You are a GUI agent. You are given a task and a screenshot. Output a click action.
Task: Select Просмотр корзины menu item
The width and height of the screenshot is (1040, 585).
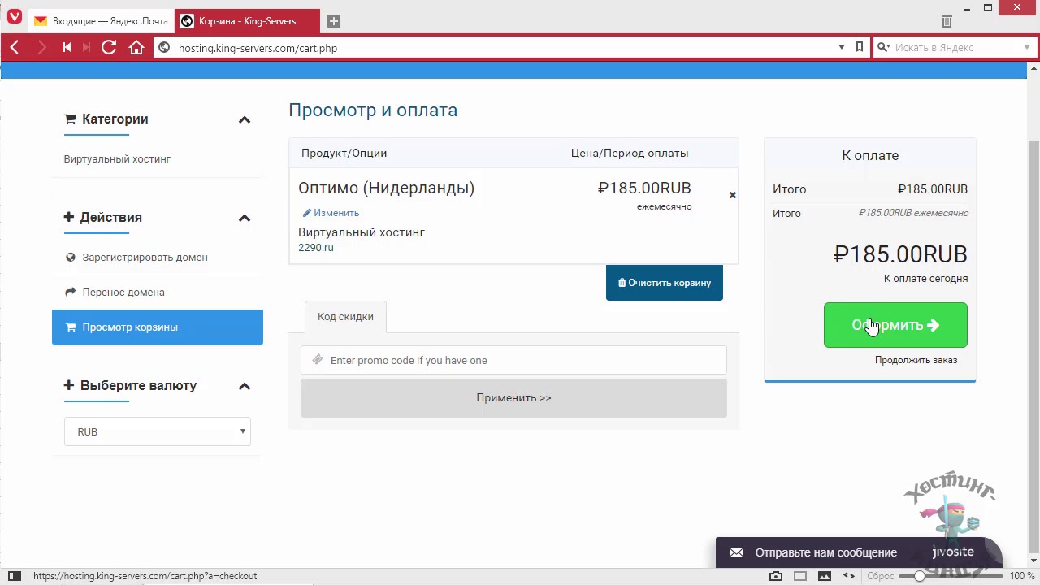click(x=158, y=327)
